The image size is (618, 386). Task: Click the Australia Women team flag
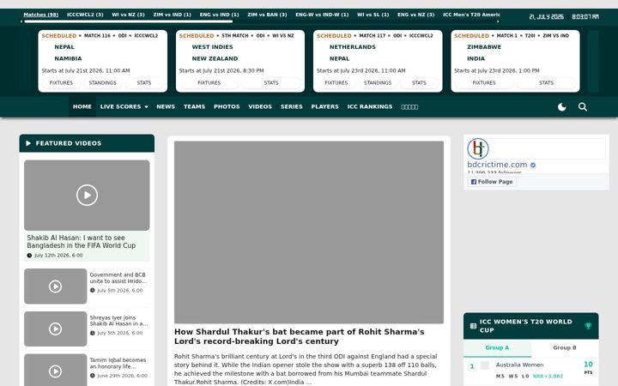coord(485,365)
